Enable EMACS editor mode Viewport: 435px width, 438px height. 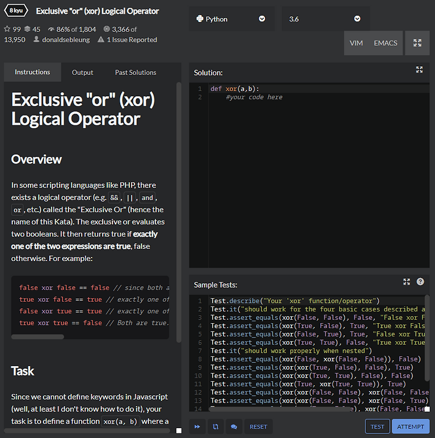pos(386,43)
